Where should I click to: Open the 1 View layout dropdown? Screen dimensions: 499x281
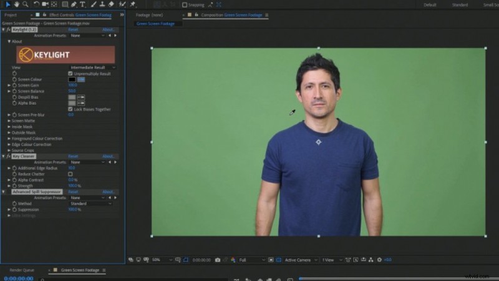pos(332,260)
